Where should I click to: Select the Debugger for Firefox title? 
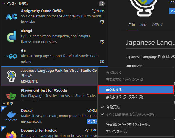pos(39,130)
